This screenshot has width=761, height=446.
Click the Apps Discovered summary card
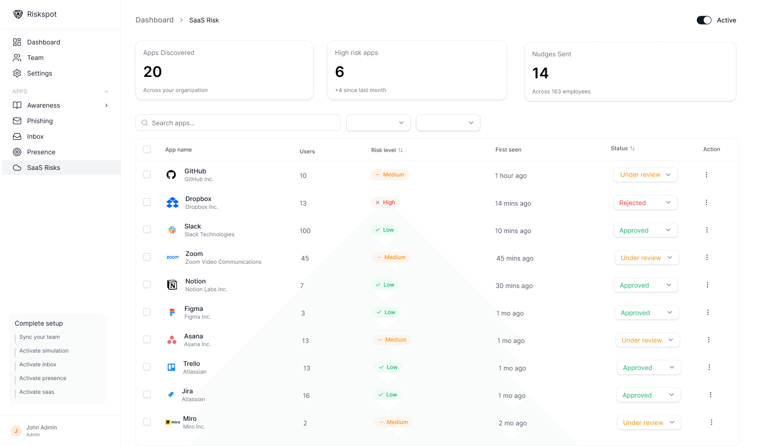pyautogui.click(x=224, y=70)
